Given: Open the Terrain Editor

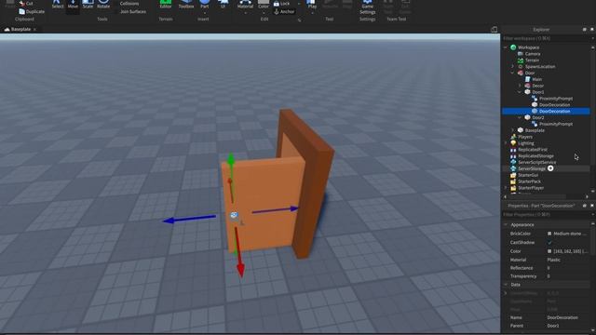Looking at the screenshot, I should [x=166, y=5].
